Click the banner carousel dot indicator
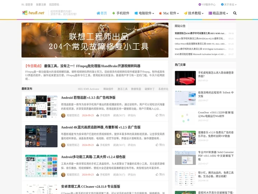This screenshot has height=194, width=258. [89, 54]
